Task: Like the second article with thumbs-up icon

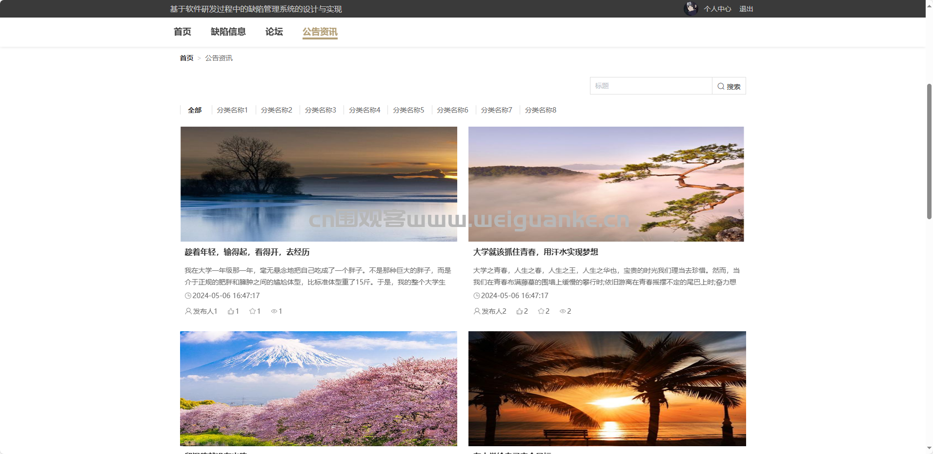Action: point(520,311)
